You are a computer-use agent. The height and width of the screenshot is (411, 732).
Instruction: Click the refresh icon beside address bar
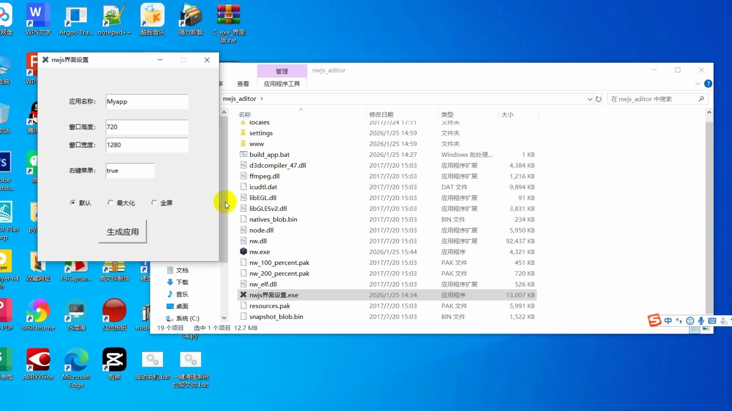pos(599,99)
